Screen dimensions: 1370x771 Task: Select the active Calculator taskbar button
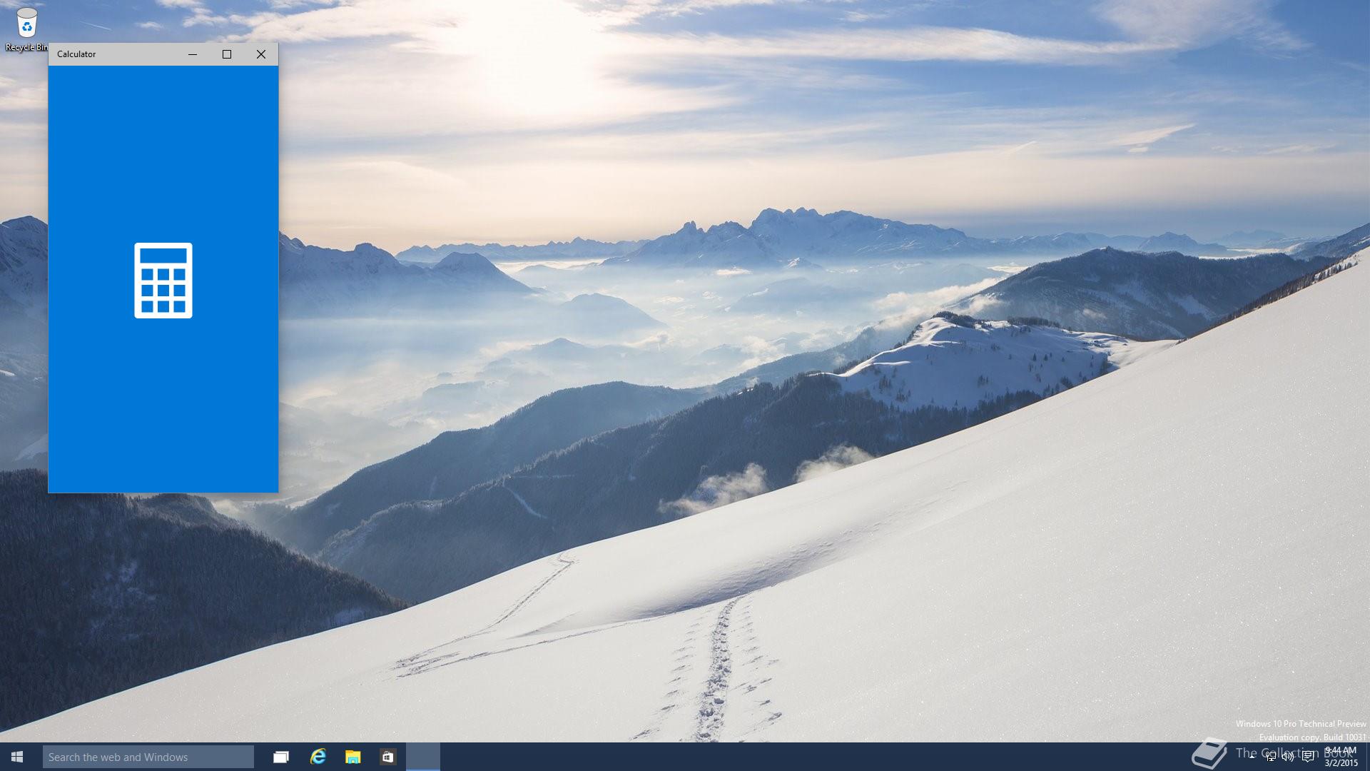tap(423, 757)
